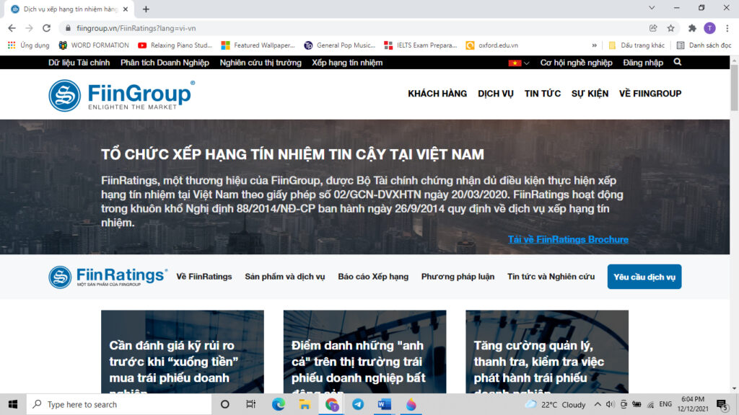
Task: Open the Windows Start menu
Action: (13, 404)
